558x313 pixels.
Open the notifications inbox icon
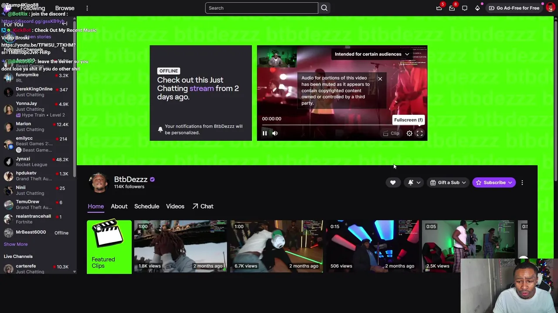point(452,8)
